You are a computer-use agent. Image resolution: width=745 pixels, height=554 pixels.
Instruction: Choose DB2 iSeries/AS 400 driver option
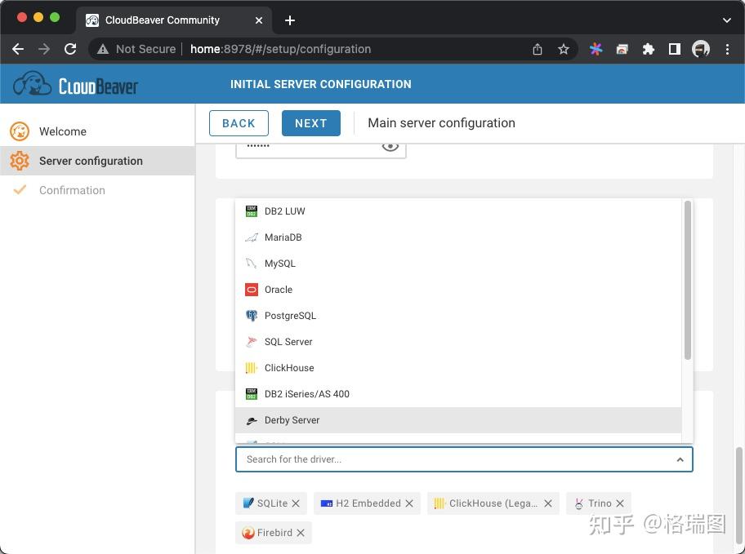tap(458, 394)
